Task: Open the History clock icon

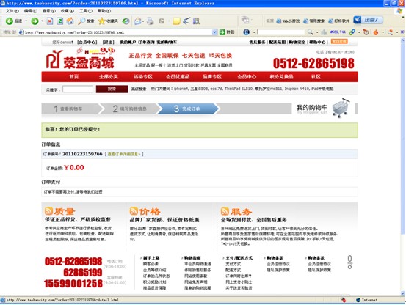Action: [x=126, y=21]
